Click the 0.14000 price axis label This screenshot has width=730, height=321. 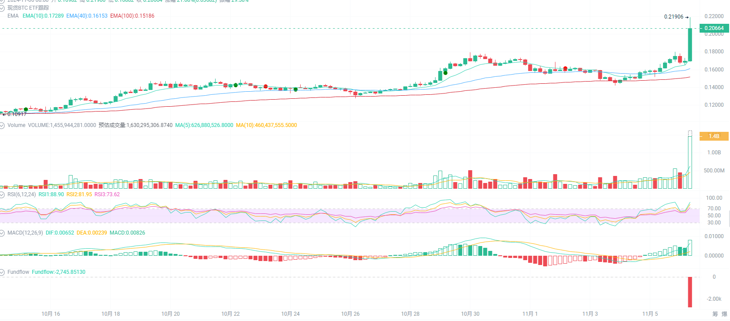714,87
